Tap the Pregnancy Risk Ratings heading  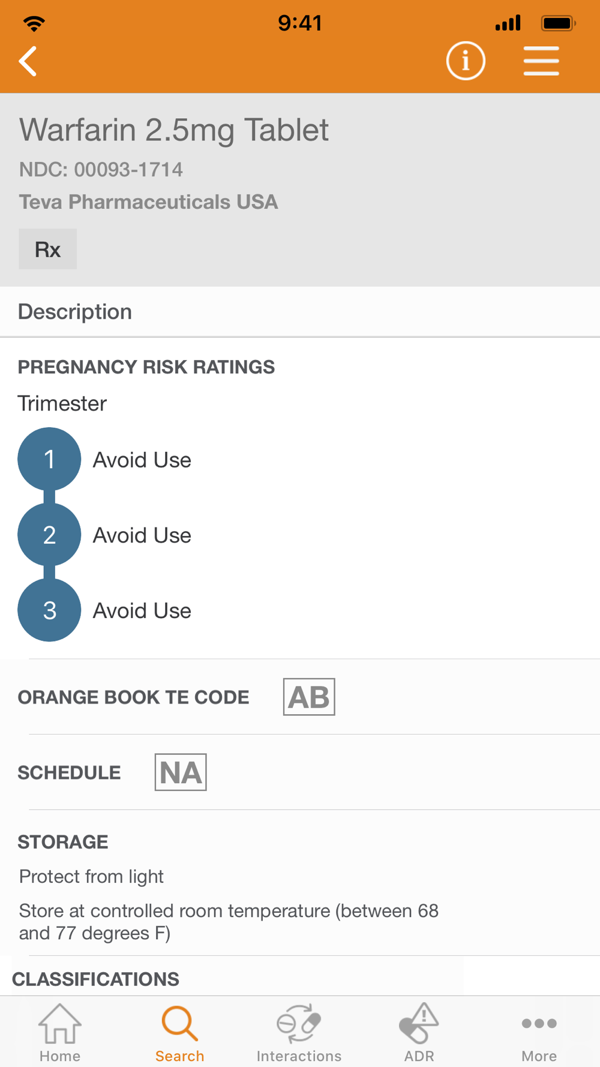point(146,367)
